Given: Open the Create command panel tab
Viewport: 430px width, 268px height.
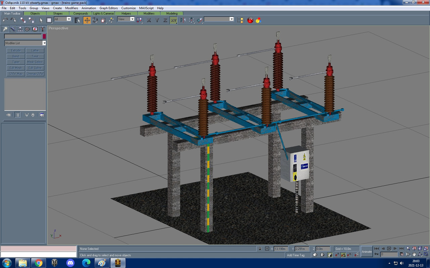Looking at the screenshot, I should (5, 29).
